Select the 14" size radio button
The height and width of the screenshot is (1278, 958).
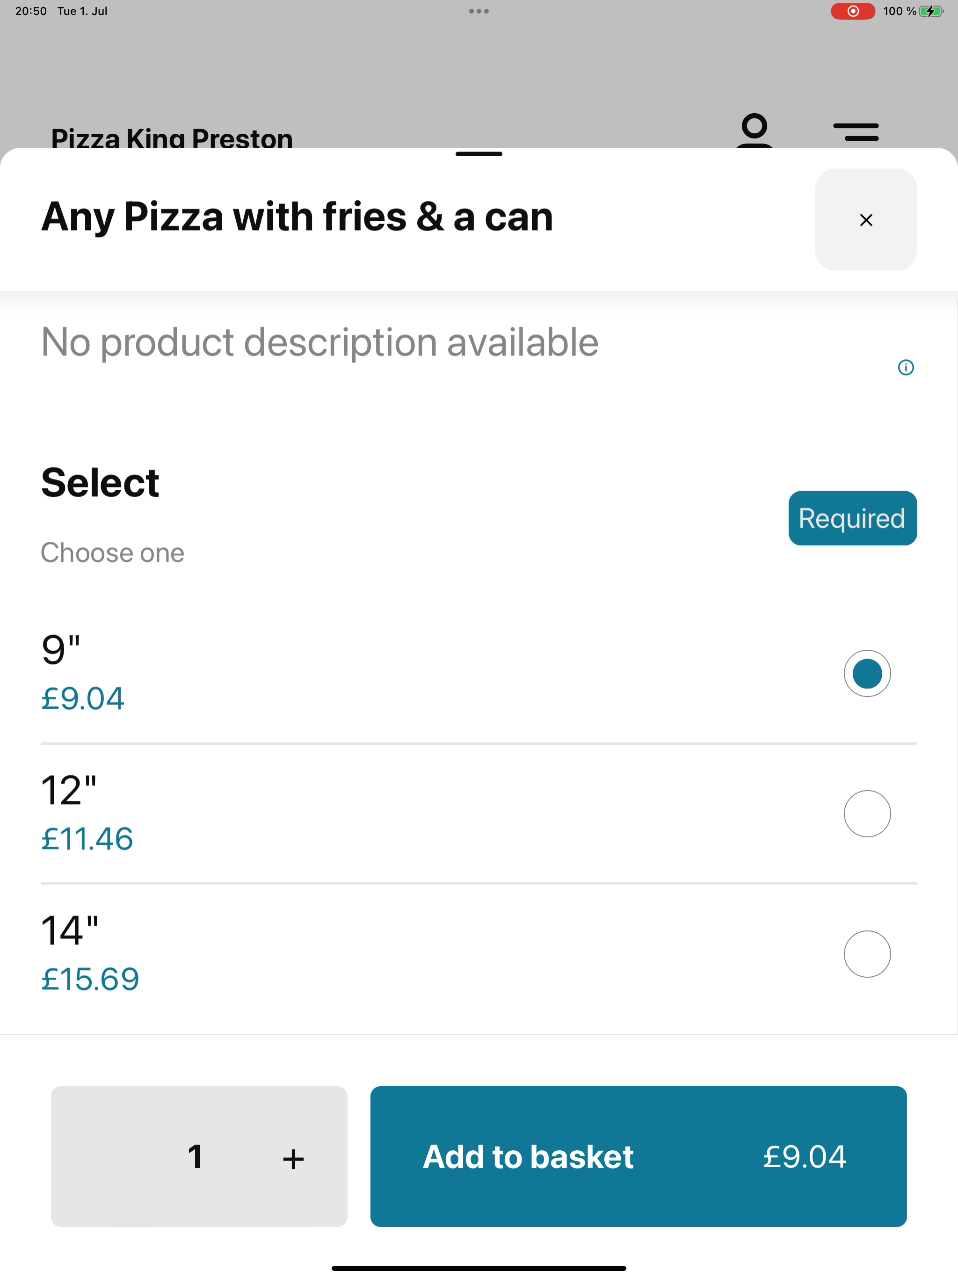pyautogui.click(x=867, y=954)
